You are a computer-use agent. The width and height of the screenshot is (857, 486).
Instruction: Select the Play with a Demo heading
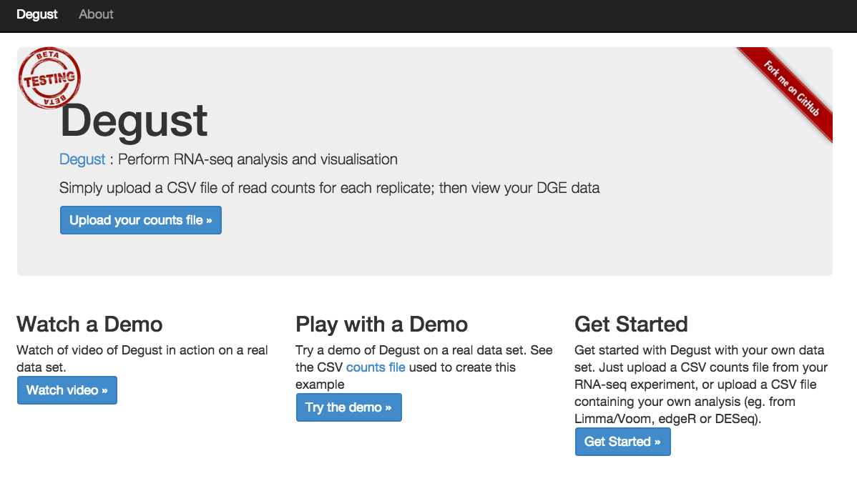click(381, 324)
